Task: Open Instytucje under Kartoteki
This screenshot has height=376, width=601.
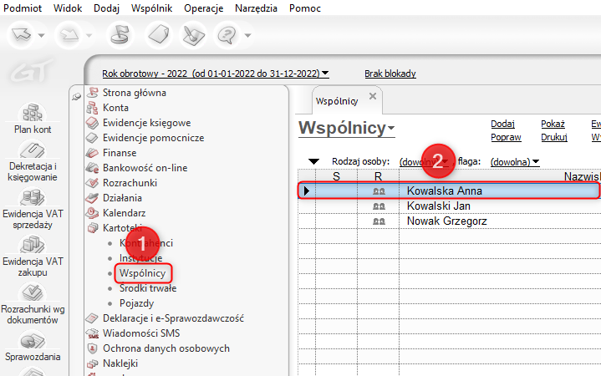Action: click(x=140, y=258)
